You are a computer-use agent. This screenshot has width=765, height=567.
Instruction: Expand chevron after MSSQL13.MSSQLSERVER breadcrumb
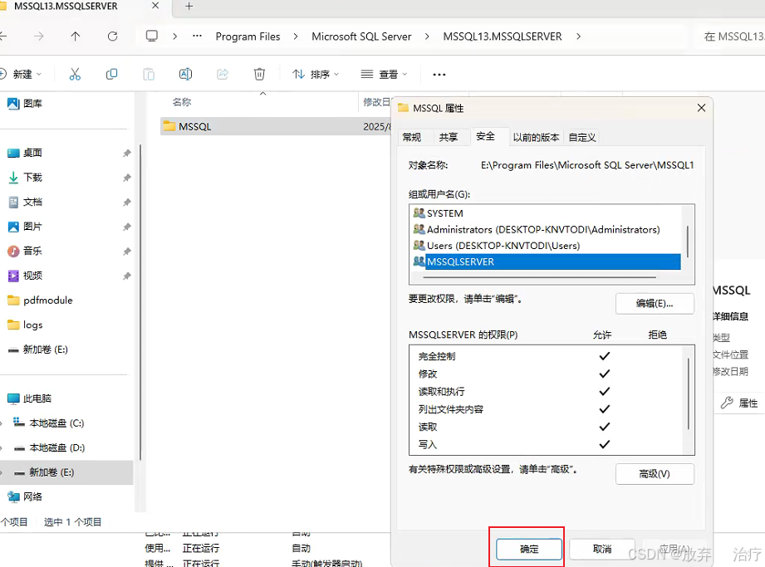pyautogui.click(x=578, y=37)
